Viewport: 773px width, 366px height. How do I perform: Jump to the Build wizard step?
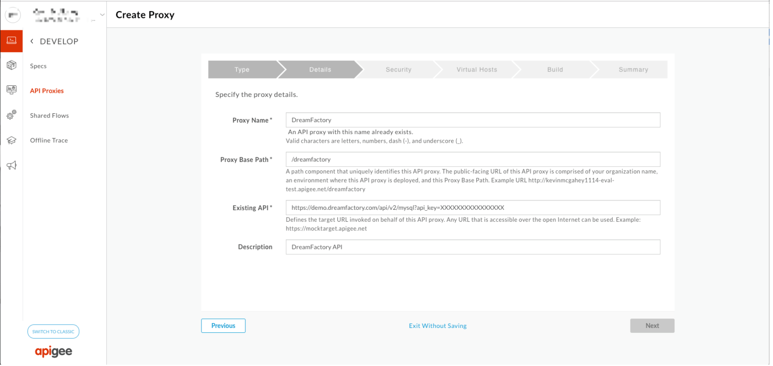click(x=555, y=69)
